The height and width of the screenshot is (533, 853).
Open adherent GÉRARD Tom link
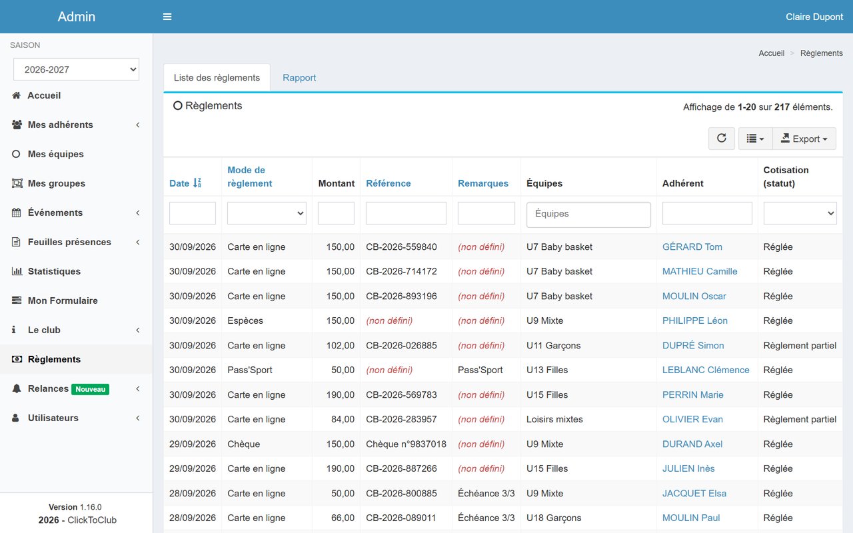click(x=692, y=247)
